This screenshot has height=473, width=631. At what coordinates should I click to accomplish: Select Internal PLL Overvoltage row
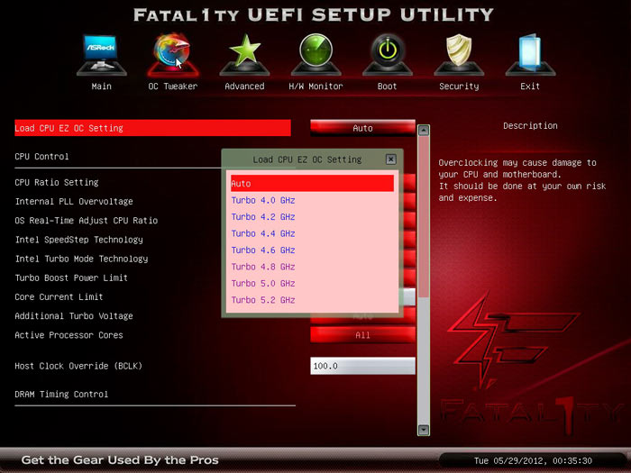click(x=74, y=202)
